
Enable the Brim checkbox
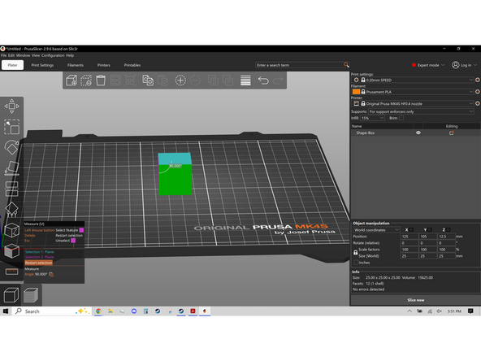(401, 118)
